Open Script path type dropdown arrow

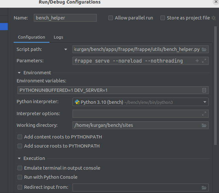[66, 49]
